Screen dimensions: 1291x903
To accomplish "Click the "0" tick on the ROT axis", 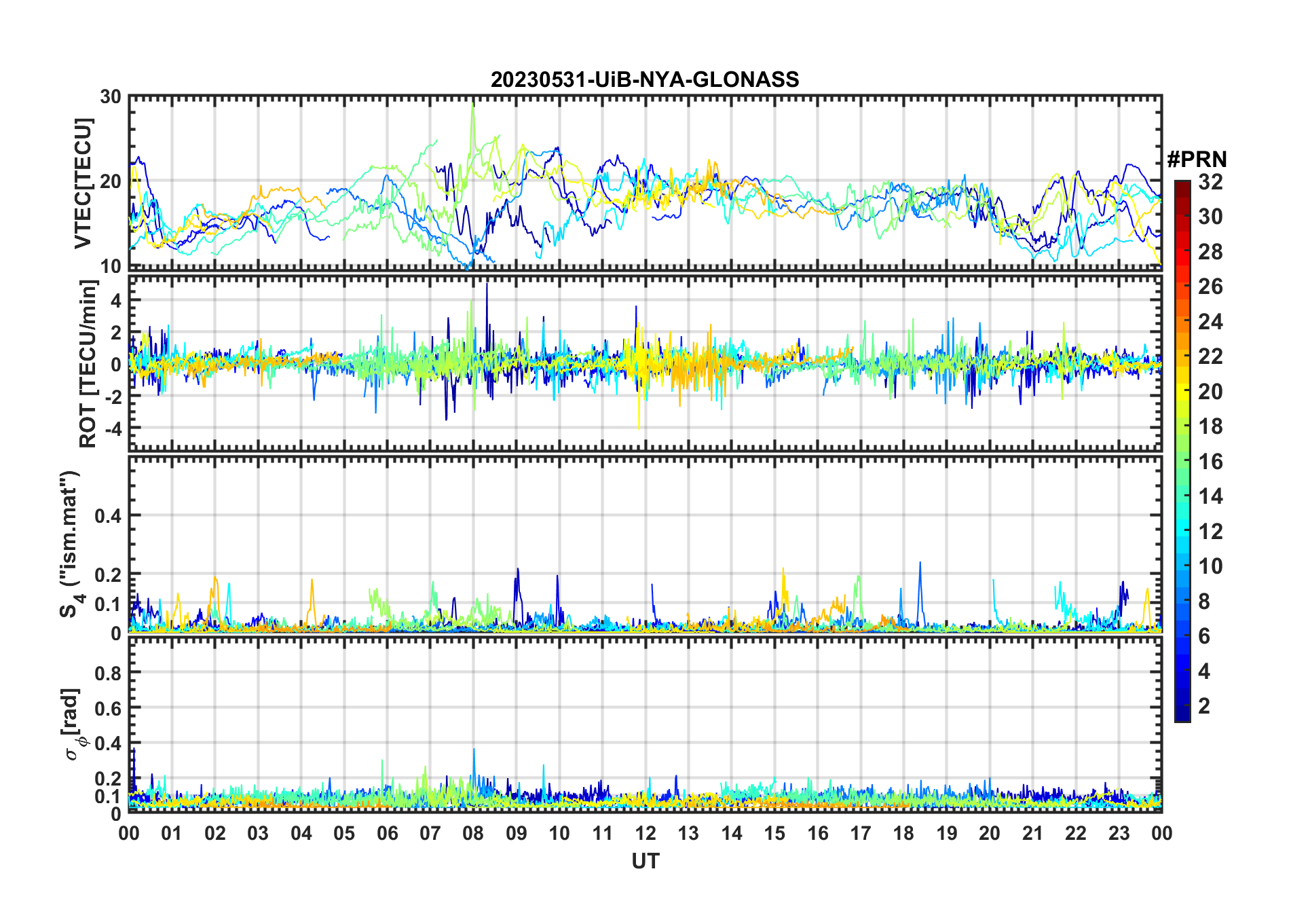I will tap(116, 365).
